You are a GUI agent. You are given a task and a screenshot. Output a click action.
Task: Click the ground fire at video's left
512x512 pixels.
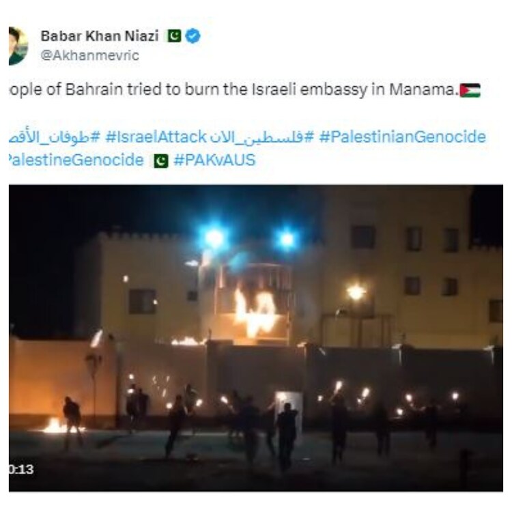coord(55,426)
